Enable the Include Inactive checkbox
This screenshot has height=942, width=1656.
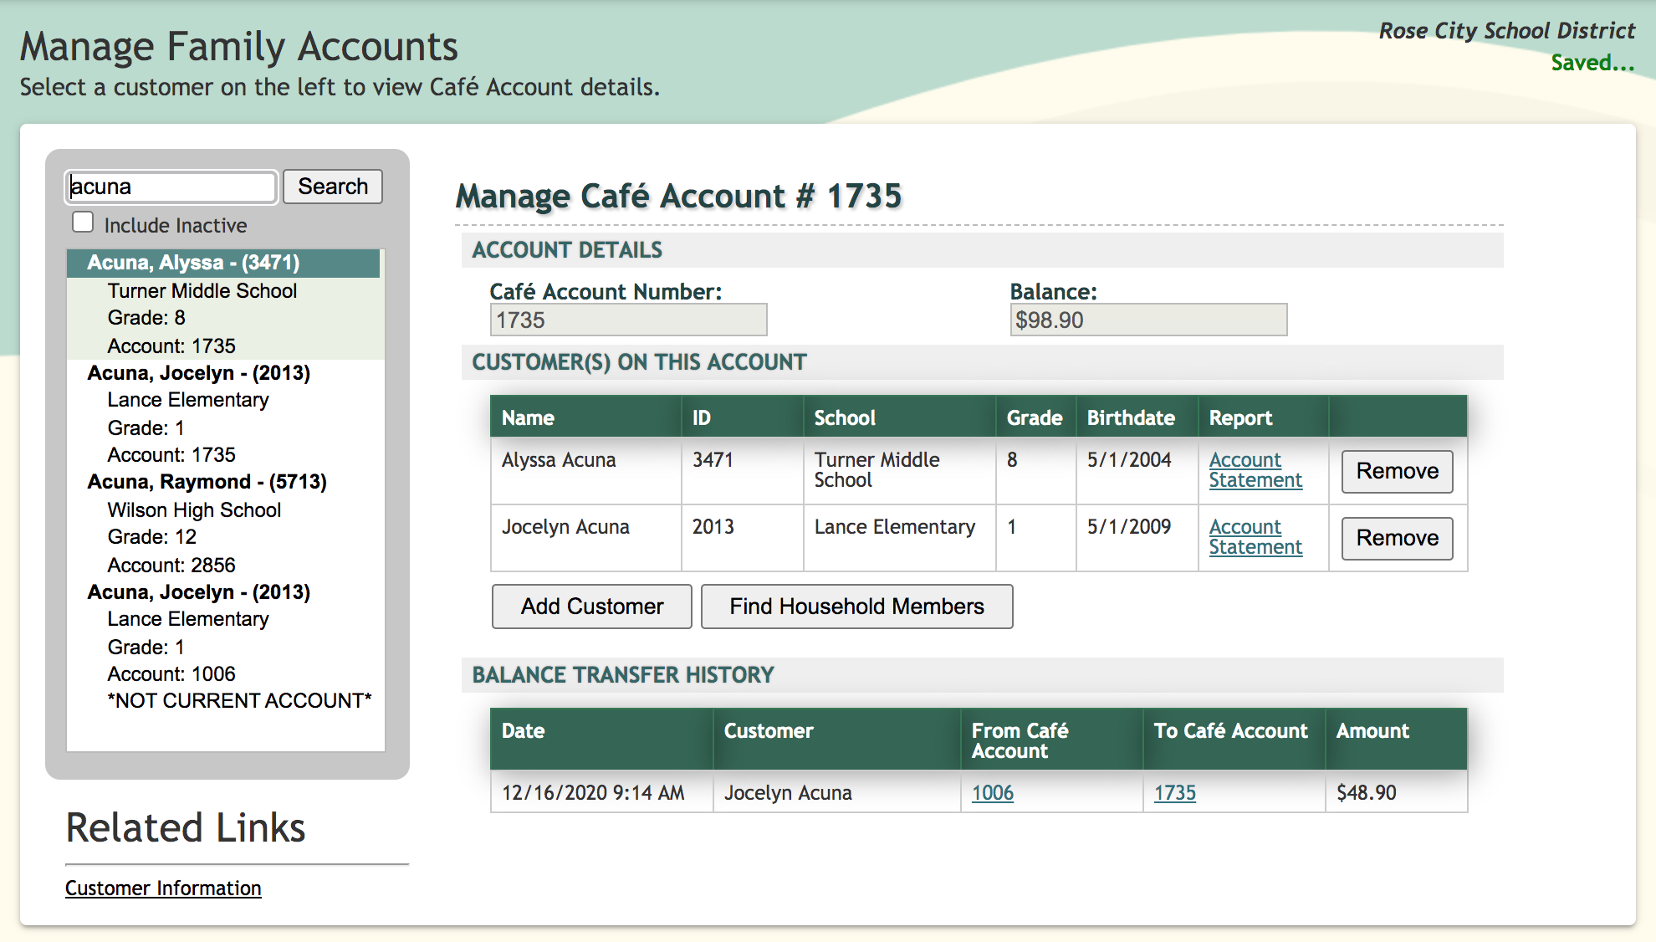coord(83,223)
